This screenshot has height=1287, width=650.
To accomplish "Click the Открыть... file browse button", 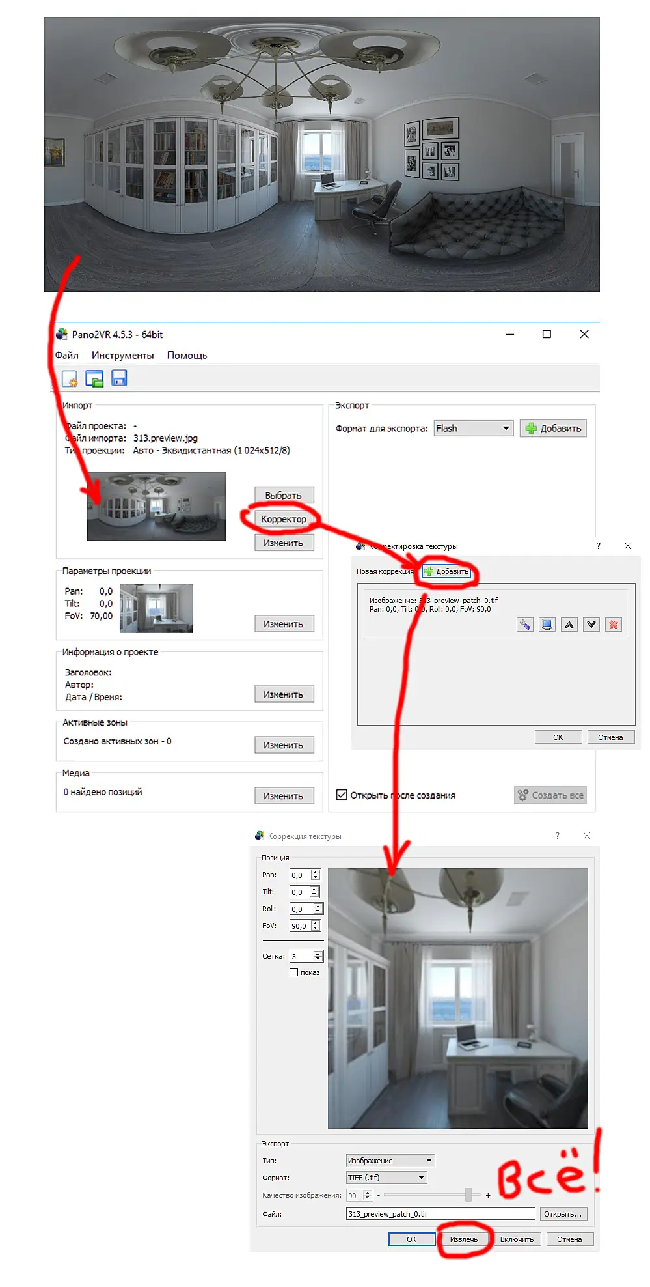I will tap(563, 1214).
